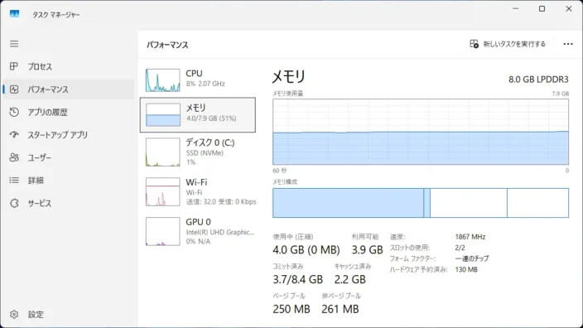Click the new task icon beside 新しいタスクを実行する
The width and height of the screenshot is (583, 328).
point(474,44)
